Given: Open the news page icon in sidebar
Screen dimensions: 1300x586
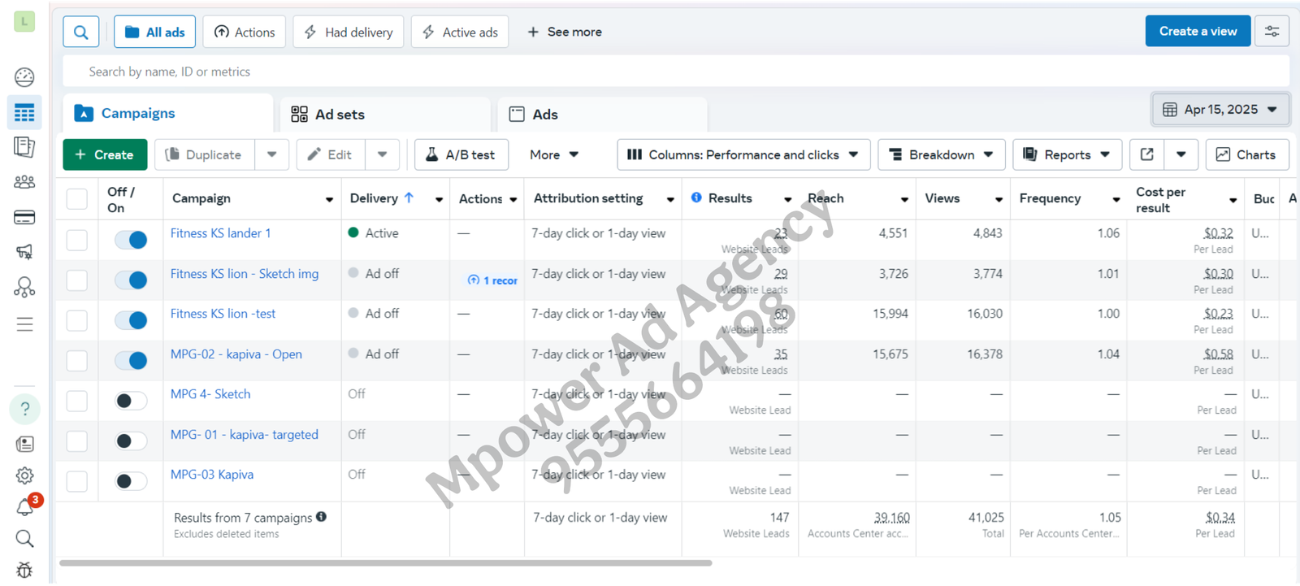Looking at the screenshot, I should coord(24,444).
